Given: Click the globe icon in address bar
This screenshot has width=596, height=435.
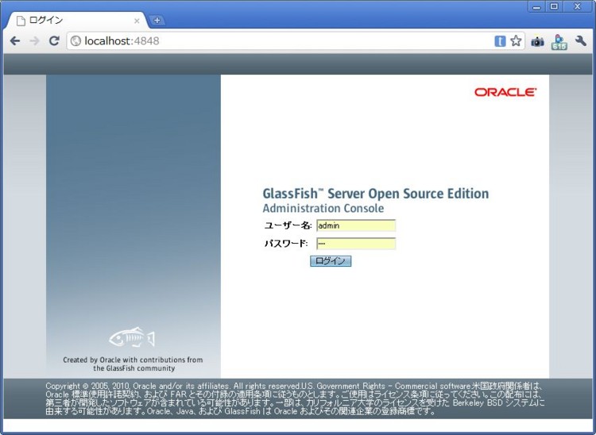Looking at the screenshot, I should (75, 41).
